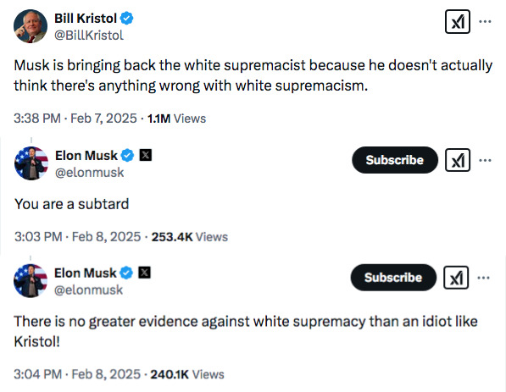Open @elonmusk handle on first reply
Image resolution: width=506 pixels, height=392 pixels.
[x=89, y=173]
